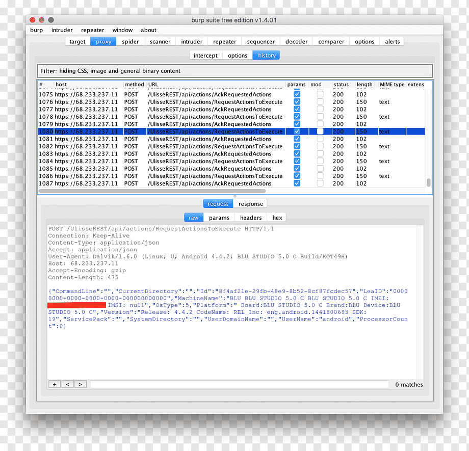This screenshot has height=451, width=469.
Task: Open the repeater menu in menu bar
Action: click(x=92, y=30)
